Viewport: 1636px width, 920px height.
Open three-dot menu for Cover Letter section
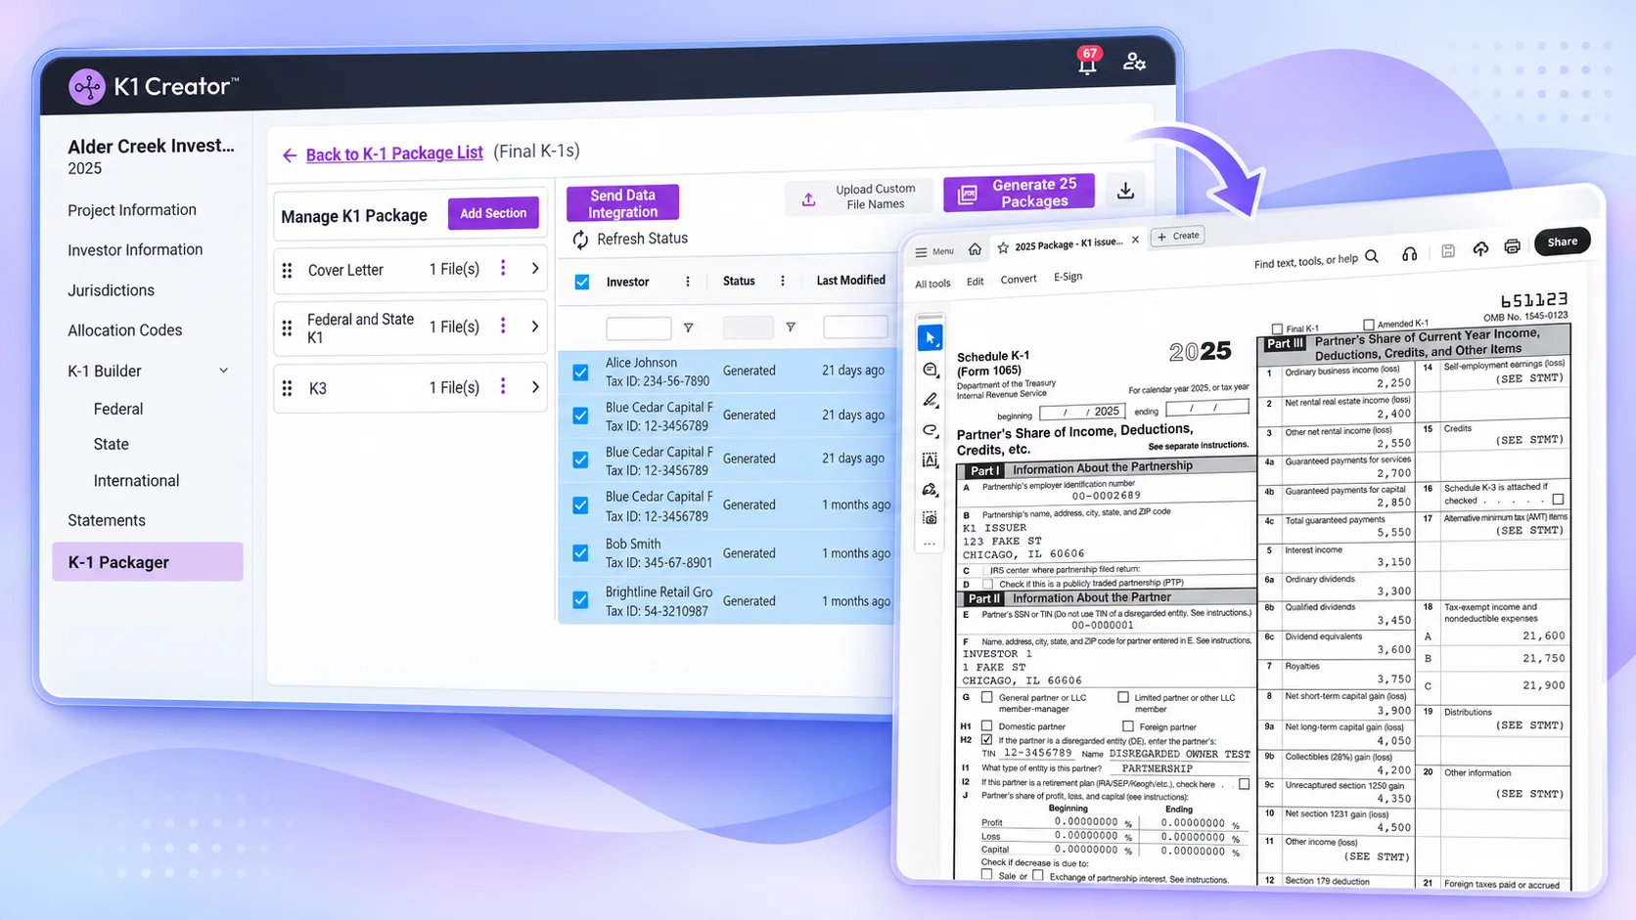click(x=504, y=268)
